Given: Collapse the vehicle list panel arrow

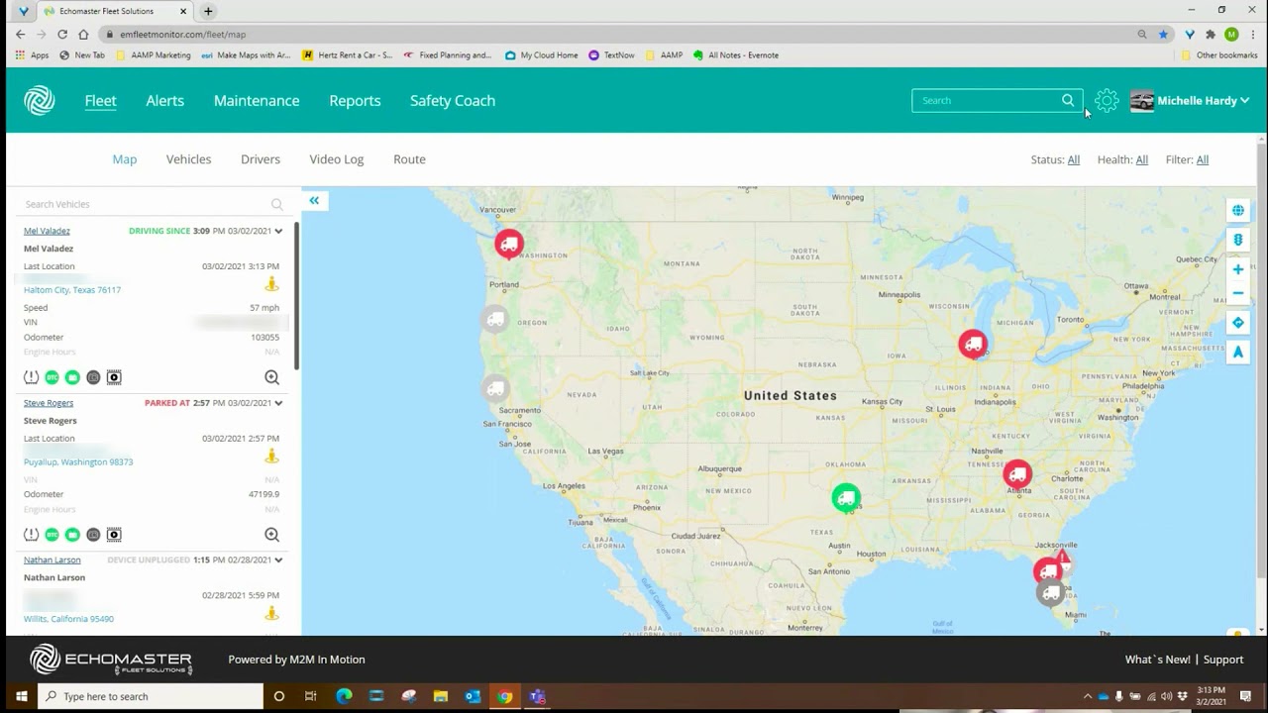Looking at the screenshot, I should (x=314, y=200).
